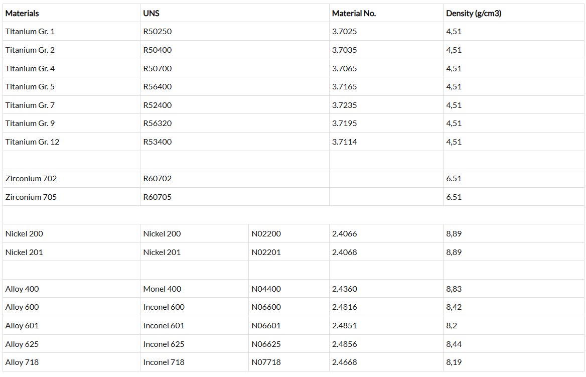Screen dimensions: 586x377
Task: Click the Inconel 718 cell
Action: coord(164,362)
